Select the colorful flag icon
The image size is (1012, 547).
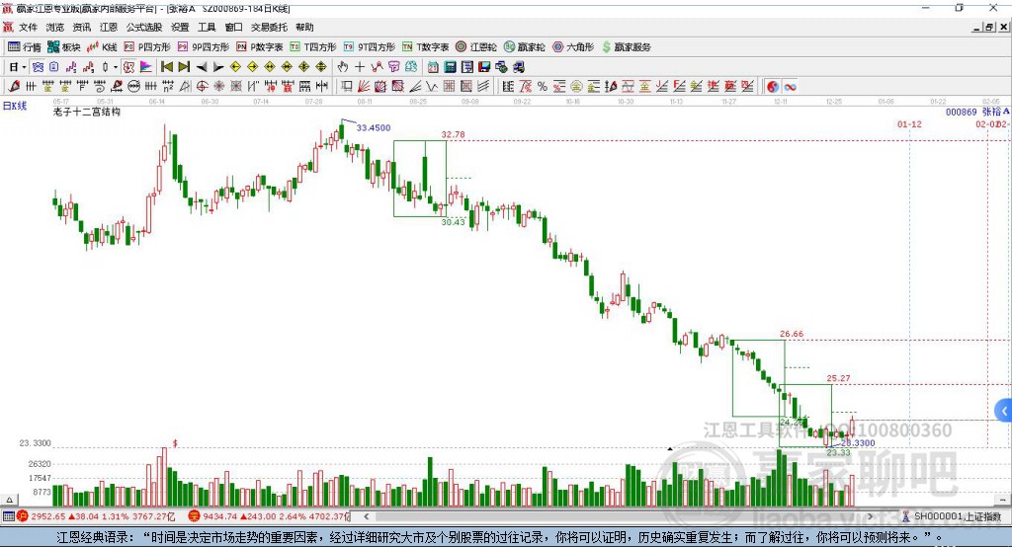pyautogui.click(x=146, y=67)
